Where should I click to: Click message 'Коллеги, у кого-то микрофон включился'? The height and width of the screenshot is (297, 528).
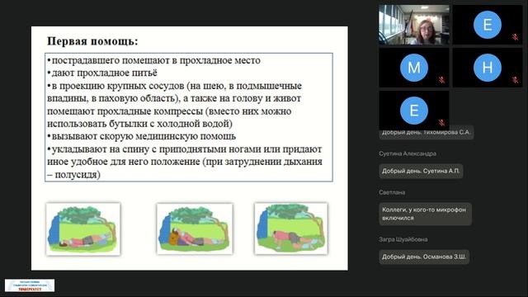pos(425,214)
